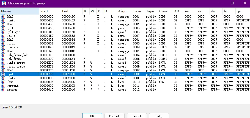Viewport: 250px width, 118px height.
Task: Click the ds column header
Action: (216, 11)
